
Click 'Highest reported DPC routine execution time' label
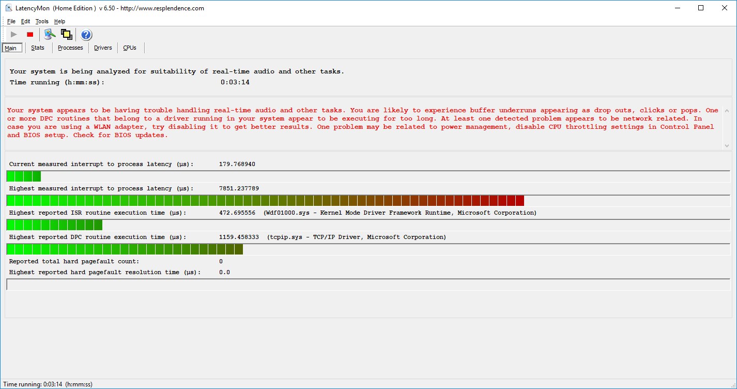(x=98, y=237)
